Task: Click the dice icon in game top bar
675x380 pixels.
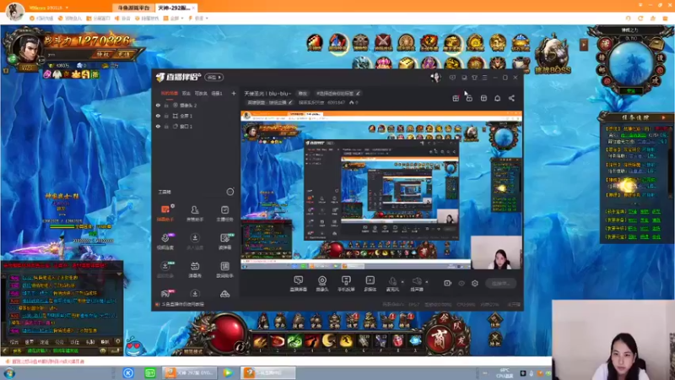Action: pyautogui.click(x=407, y=63)
